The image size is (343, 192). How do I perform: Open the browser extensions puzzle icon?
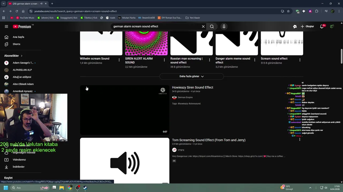click(317, 11)
